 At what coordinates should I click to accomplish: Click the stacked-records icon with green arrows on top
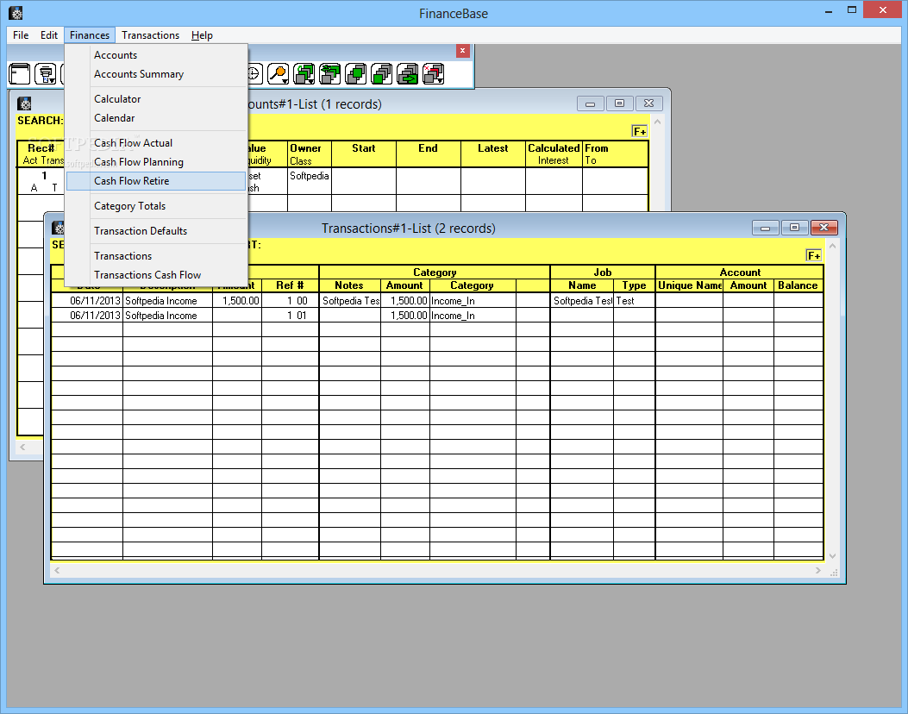(330, 74)
